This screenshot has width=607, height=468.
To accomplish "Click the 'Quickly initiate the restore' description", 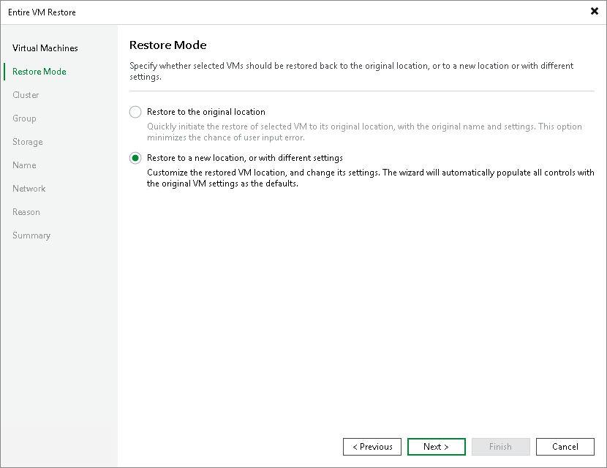I will pyautogui.click(x=364, y=132).
